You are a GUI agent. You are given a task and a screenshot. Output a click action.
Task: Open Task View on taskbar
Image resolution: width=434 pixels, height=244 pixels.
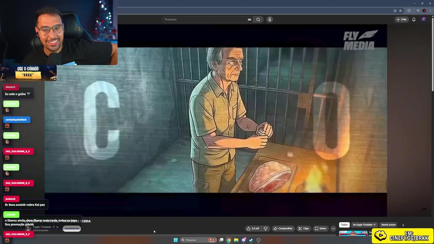(x=221, y=240)
